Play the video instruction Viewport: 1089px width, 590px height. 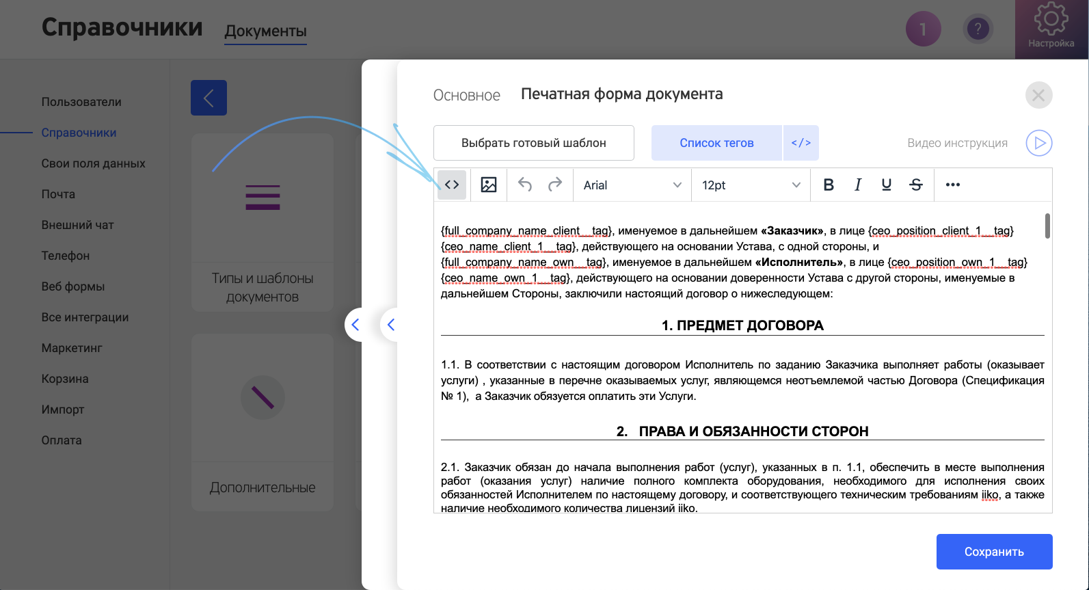(x=1039, y=143)
